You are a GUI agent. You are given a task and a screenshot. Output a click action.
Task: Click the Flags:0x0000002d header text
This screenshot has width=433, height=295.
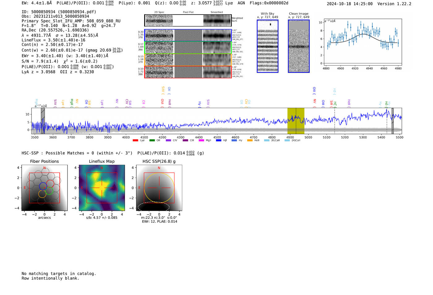(269, 3)
